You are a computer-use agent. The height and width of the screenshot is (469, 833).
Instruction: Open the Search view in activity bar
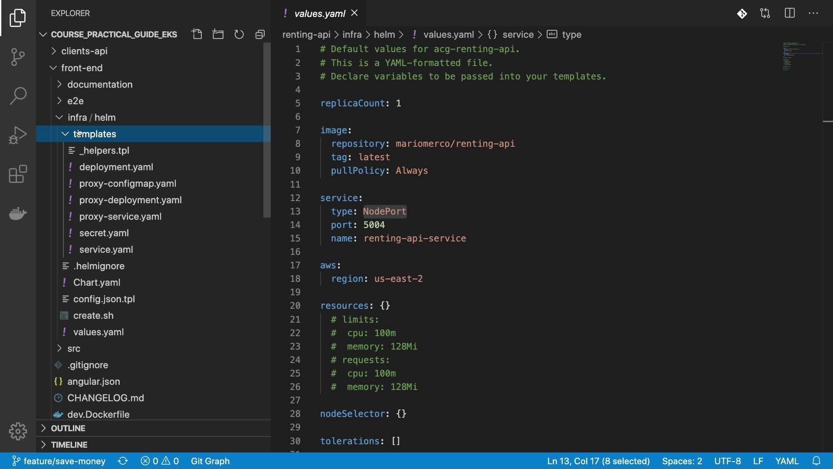[x=18, y=96]
